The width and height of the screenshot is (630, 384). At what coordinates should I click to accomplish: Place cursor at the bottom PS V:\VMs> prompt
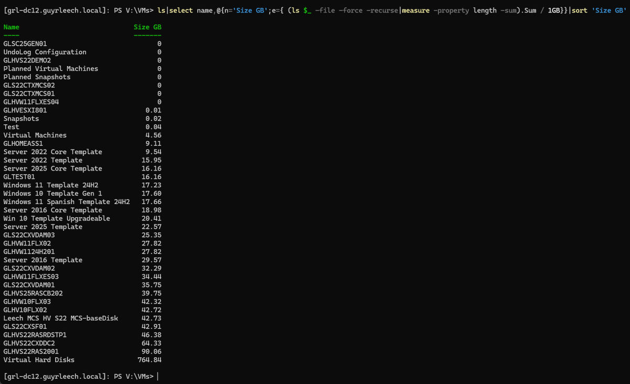click(x=157, y=376)
